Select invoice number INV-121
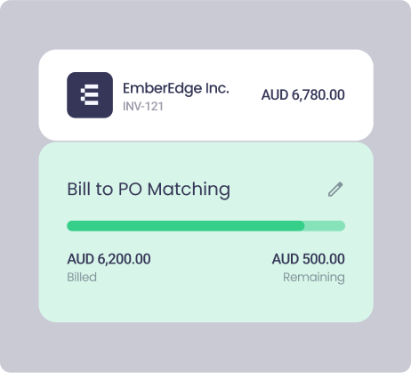The width and height of the screenshot is (411, 373). pos(143,107)
